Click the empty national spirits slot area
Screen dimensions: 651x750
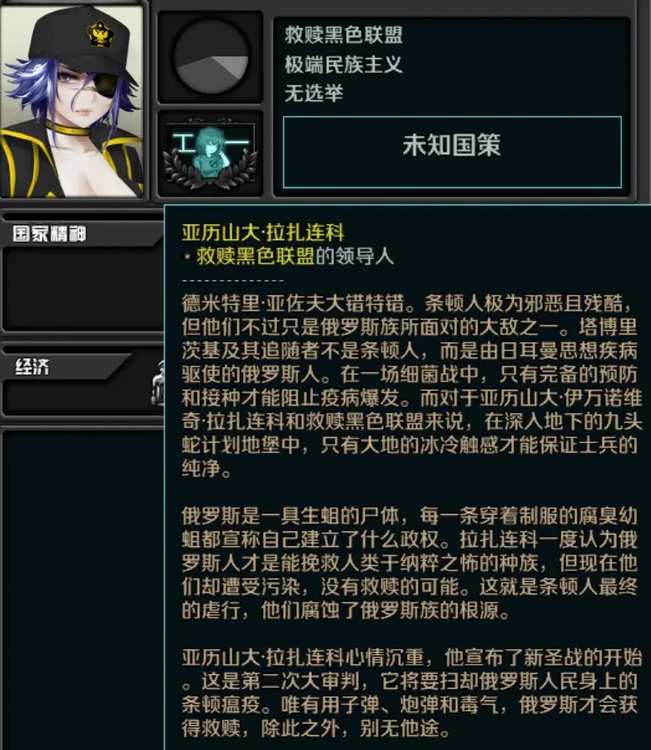[x=84, y=288]
